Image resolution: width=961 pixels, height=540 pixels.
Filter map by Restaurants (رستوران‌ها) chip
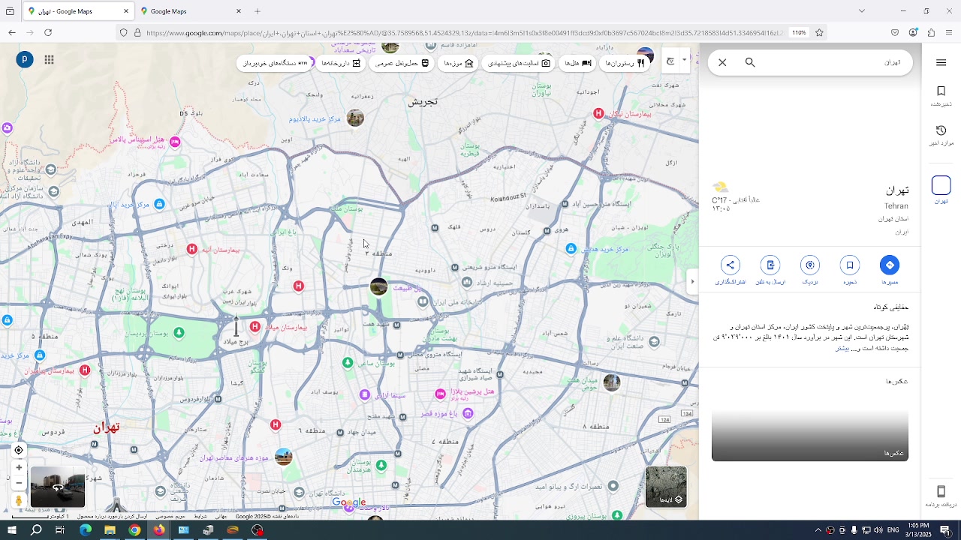(x=626, y=63)
